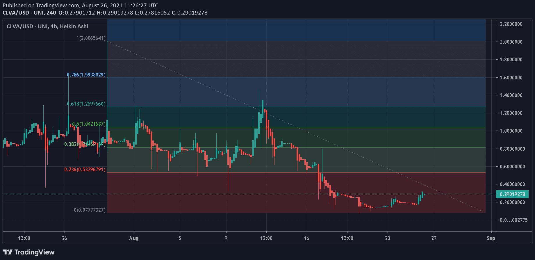Click the Aug date on time axis
This screenshot has height=260, width=535.
tap(134, 238)
